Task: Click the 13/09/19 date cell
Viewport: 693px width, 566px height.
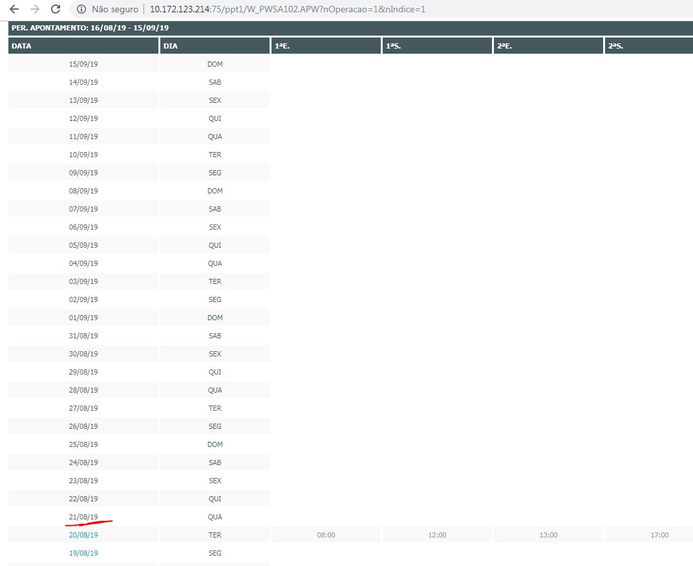Action: point(83,100)
